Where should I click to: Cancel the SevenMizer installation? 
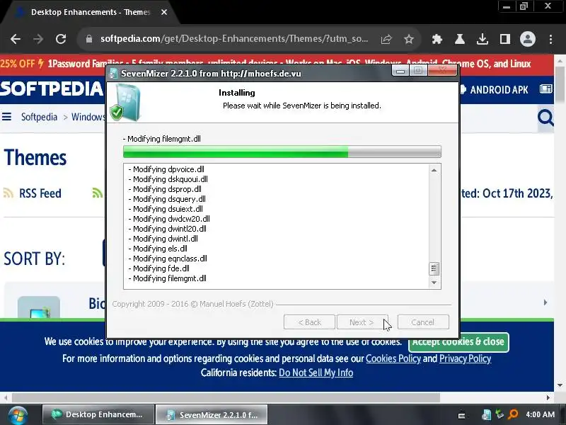423,322
